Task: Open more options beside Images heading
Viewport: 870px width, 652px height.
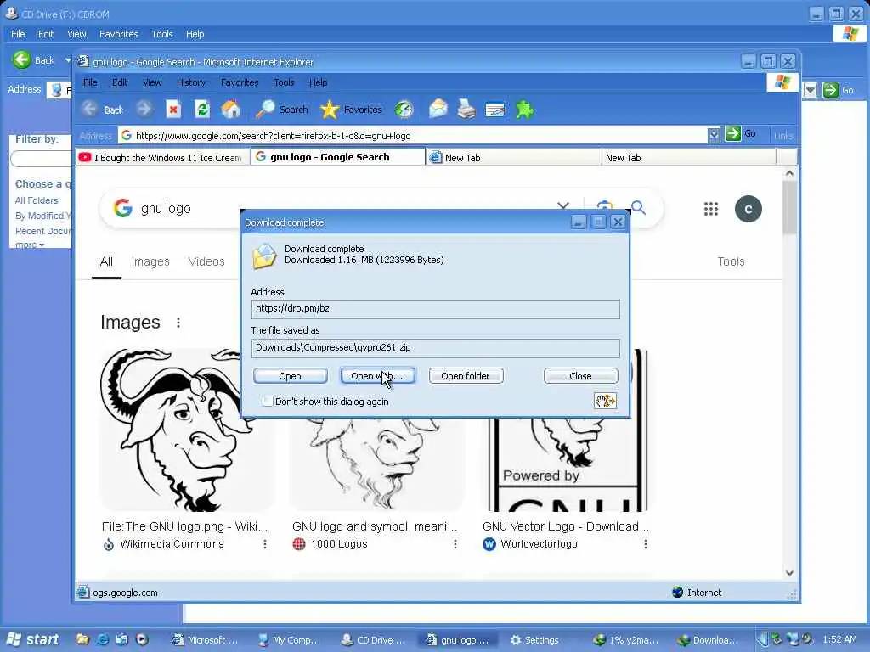Action: (178, 322)
